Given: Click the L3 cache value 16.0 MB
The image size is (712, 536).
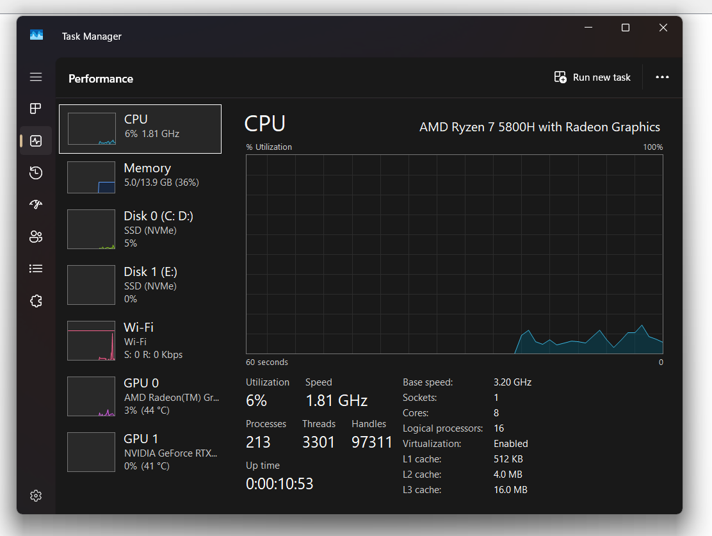Looking at the screenshot, I should (x=511, y=490).
